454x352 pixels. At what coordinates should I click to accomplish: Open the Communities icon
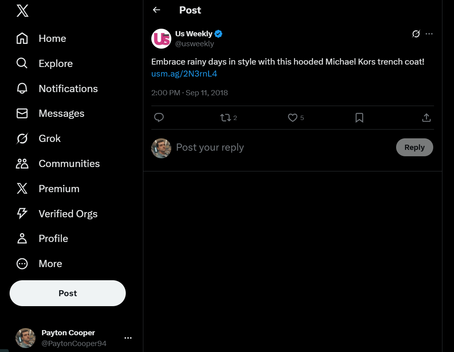click(x=22, y=163)
